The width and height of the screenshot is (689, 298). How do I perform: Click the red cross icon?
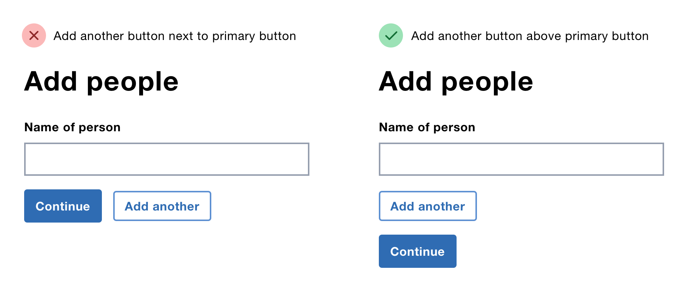(x=34, y=35)
